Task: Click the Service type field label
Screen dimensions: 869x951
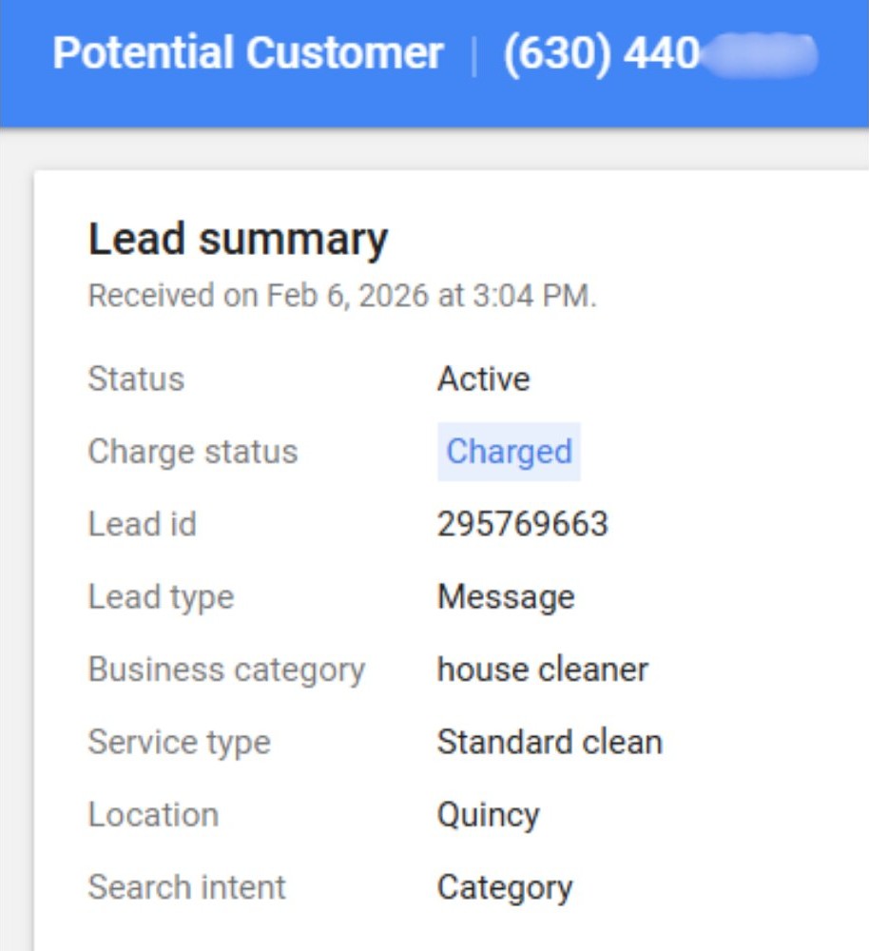Action: point(179,742)
